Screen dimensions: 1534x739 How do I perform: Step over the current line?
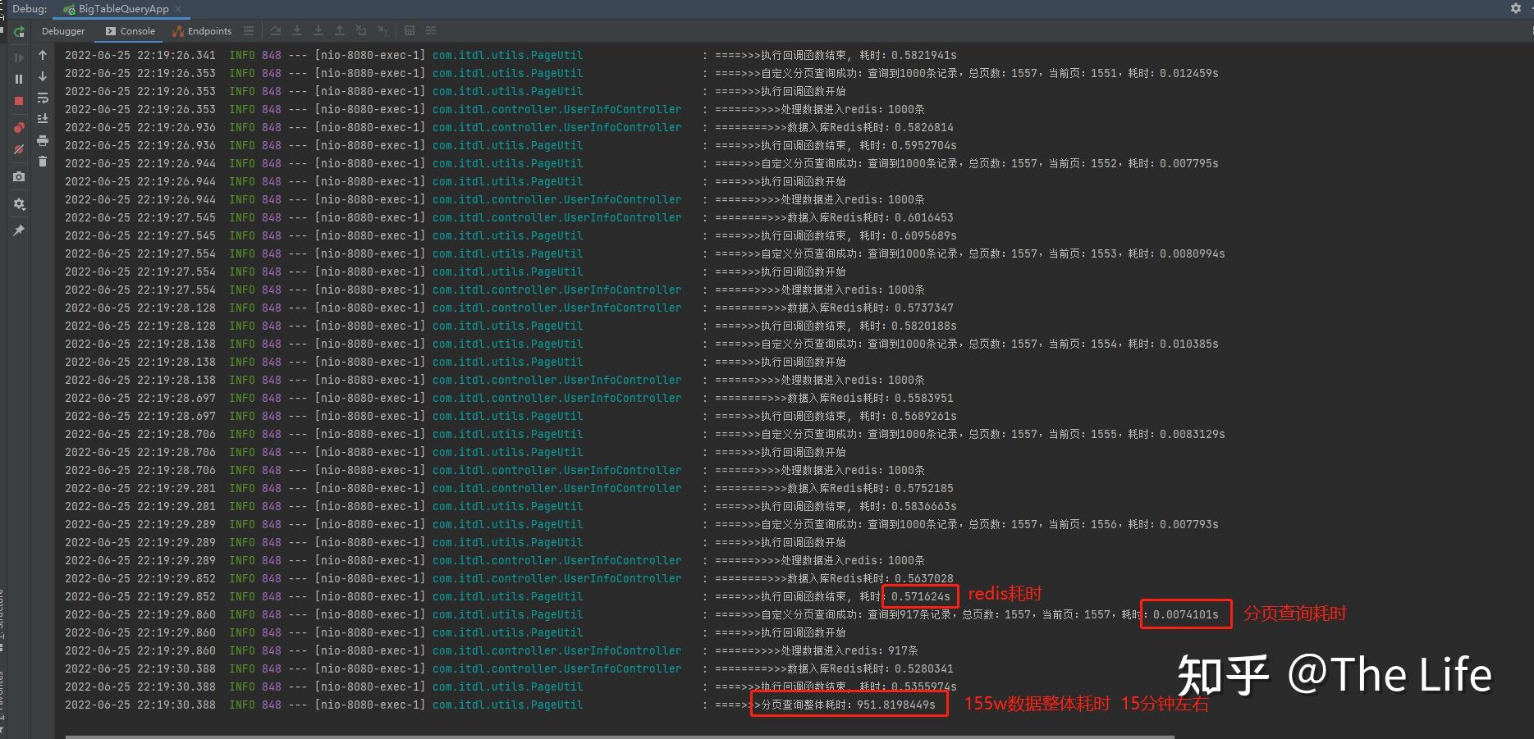coord(276,30)
